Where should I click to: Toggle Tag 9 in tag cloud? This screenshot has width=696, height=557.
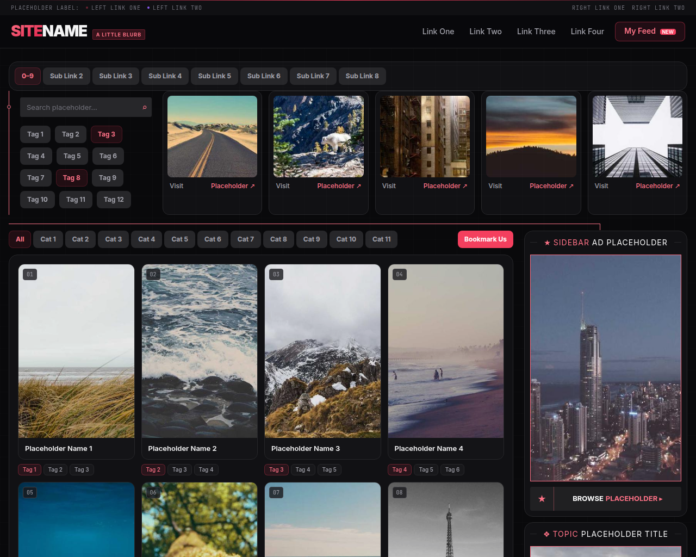pyautogui.click(x=108, y=178)
